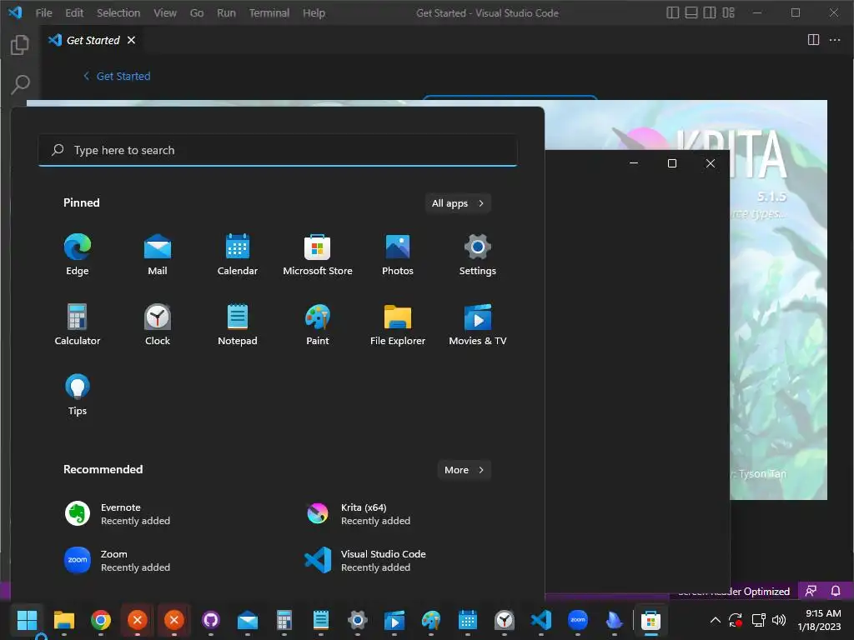Screen dimensions: 854x640
Task: Close the Get Started tab
Action: tap(131, 40)
